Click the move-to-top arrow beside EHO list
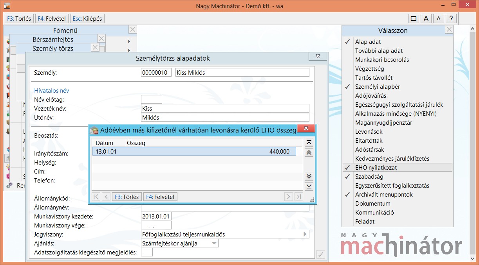 [x=309, y=143]
